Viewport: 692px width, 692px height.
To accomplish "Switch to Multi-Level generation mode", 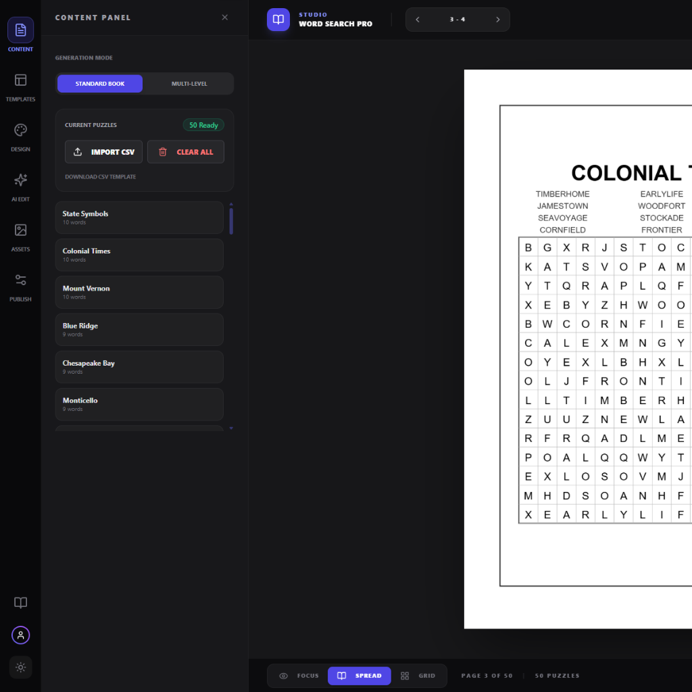I will pyautogui.click(x=189, y=84).
